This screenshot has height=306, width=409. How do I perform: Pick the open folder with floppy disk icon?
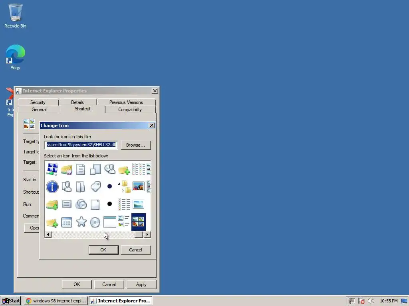pos(67,169)
